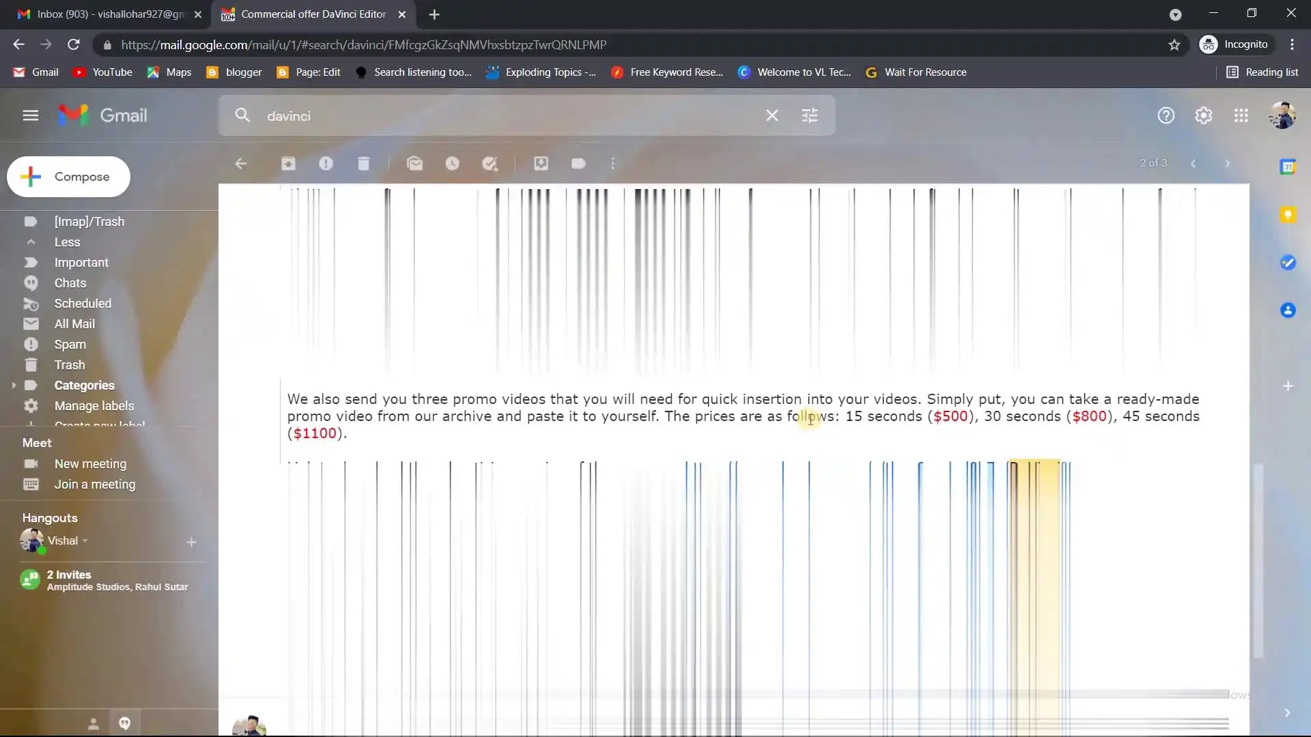This screenshot has height=737, width=1311.
Task: Delete the email using trash icon
Action: click(363, 164)
